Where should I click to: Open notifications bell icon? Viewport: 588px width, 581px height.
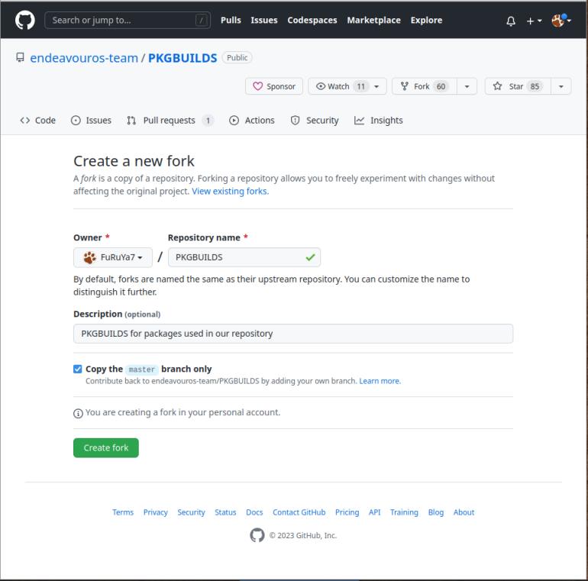pos(511,21)
